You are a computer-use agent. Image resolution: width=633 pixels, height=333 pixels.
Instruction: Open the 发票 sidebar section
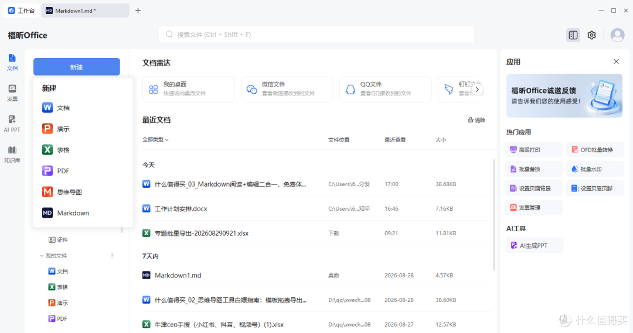12,93
